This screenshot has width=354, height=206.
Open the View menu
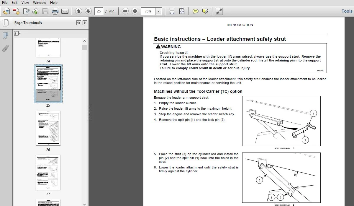click(25, 2)
